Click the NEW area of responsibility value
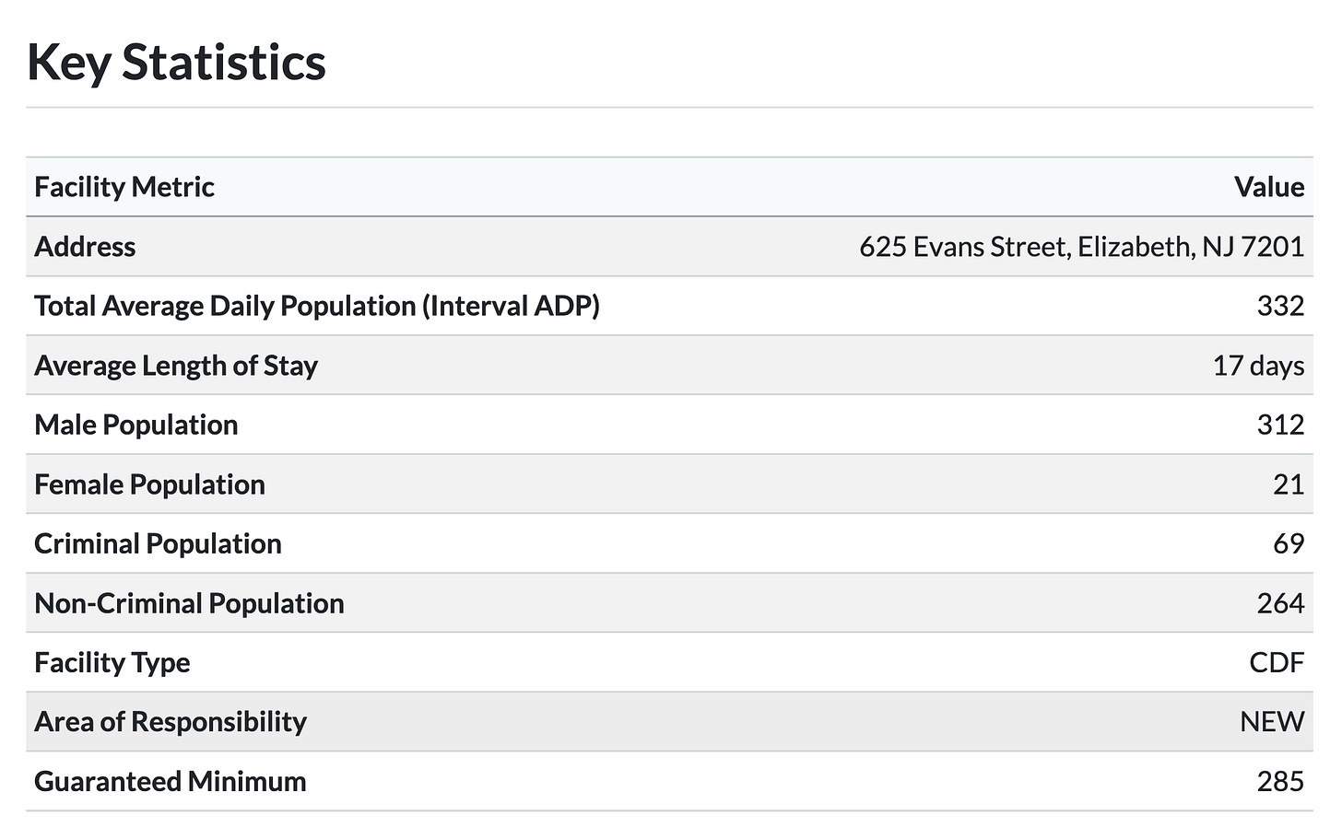This screenshot has height=839, width=1342. (1271, 722)
